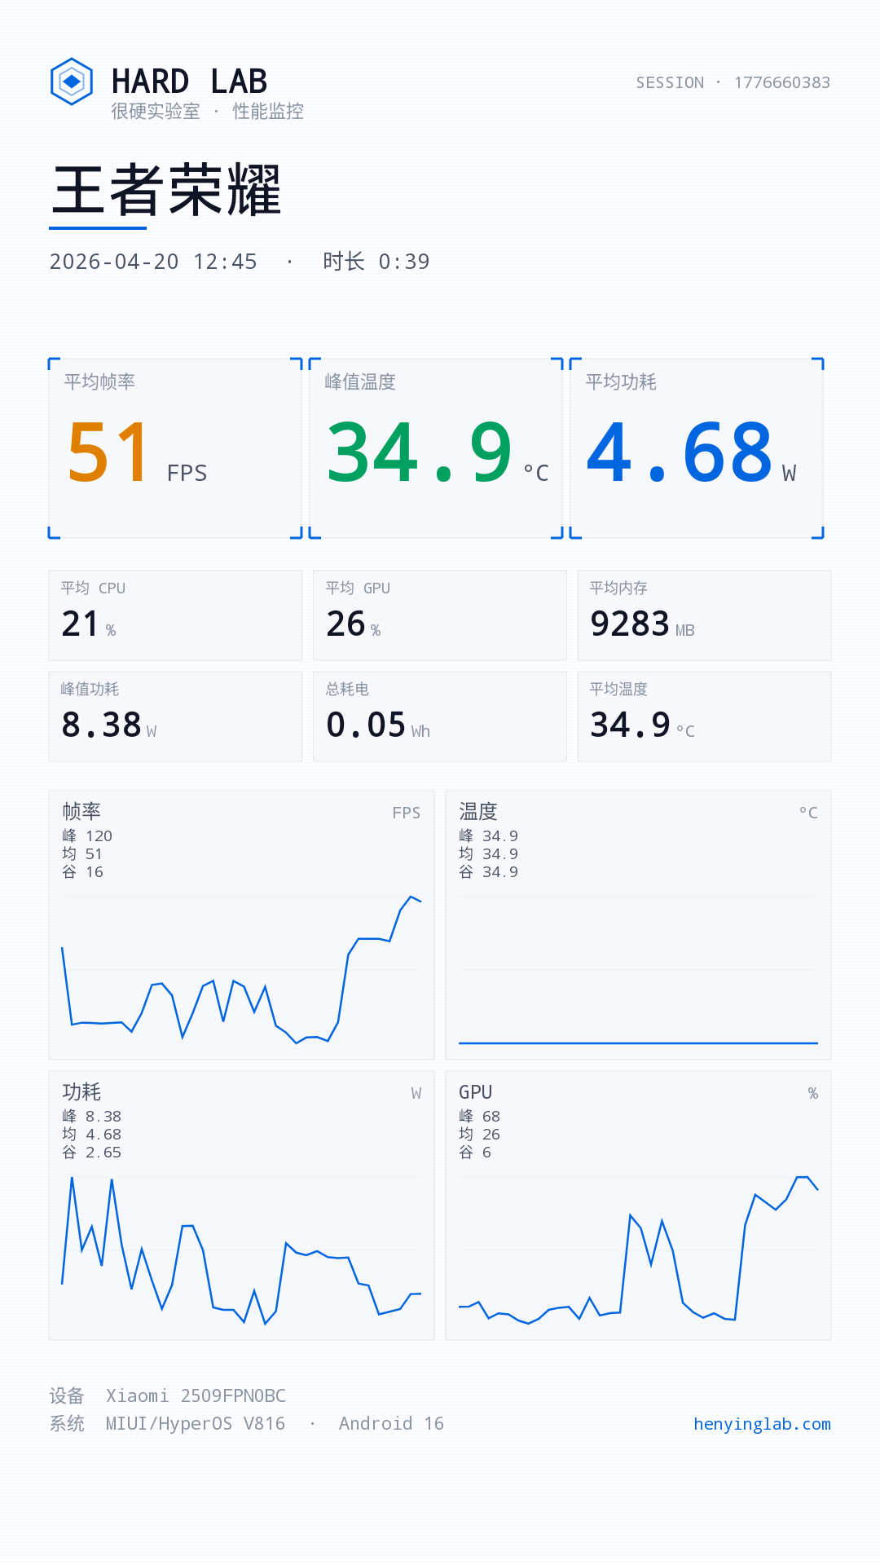The image size is (880, 1565).
Task: Click the 平均温度 34.9 °C tile
Action: pyautogui.click(x=704, y=716)
